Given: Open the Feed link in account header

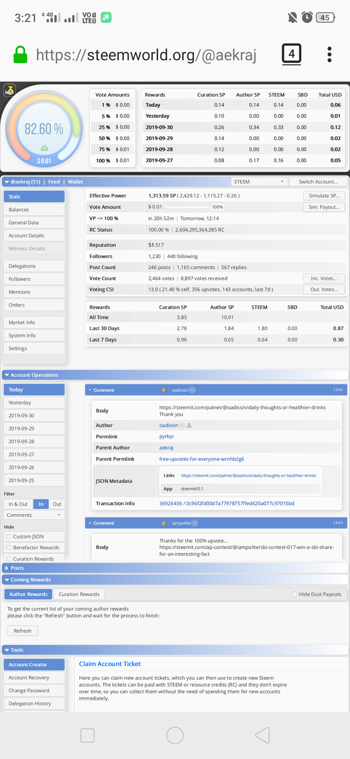Looking at the screenshot, I should pos(54,182).
